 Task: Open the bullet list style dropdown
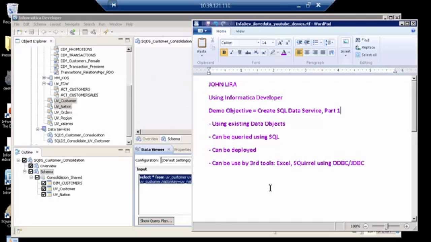pos(321,43)
